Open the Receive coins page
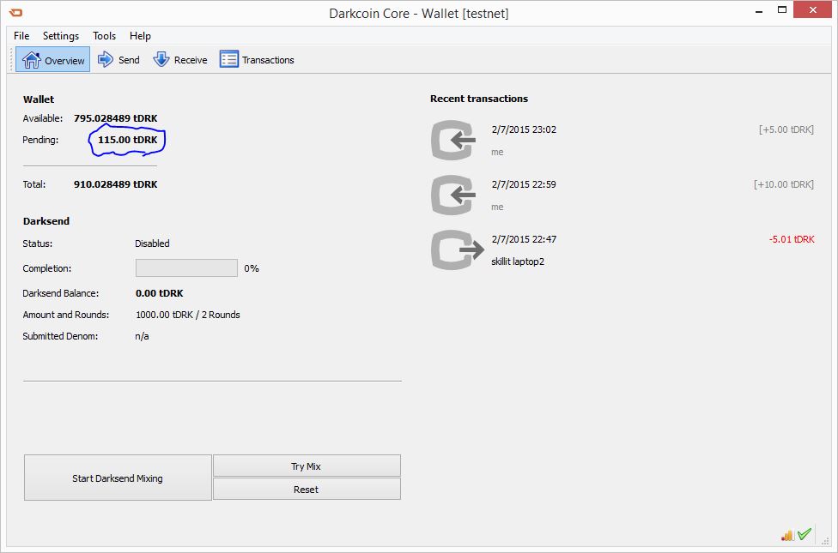 pyautogui.click(x=180, y=60)
